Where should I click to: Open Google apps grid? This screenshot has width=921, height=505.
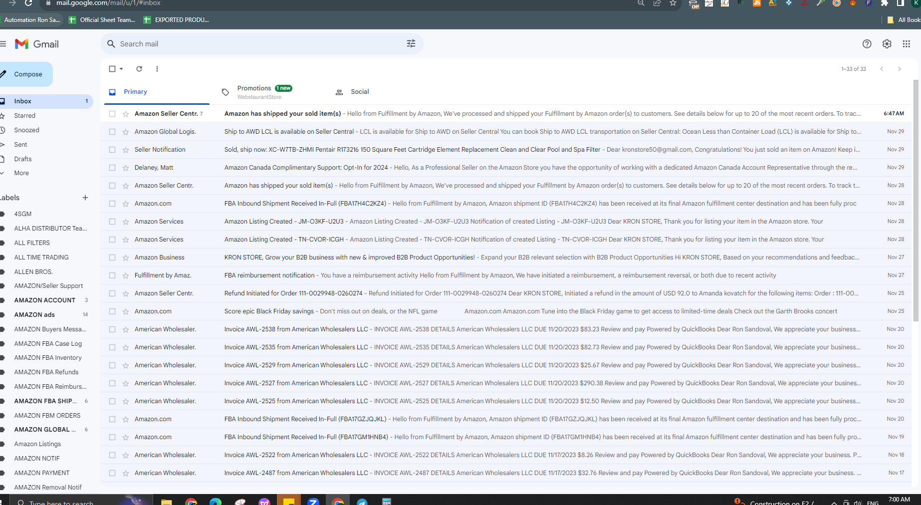pyautogui.click(x=907, y=44)
